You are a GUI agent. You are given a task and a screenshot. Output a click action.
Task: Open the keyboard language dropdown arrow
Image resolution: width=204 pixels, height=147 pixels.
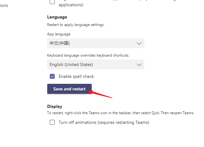(139, 65)
